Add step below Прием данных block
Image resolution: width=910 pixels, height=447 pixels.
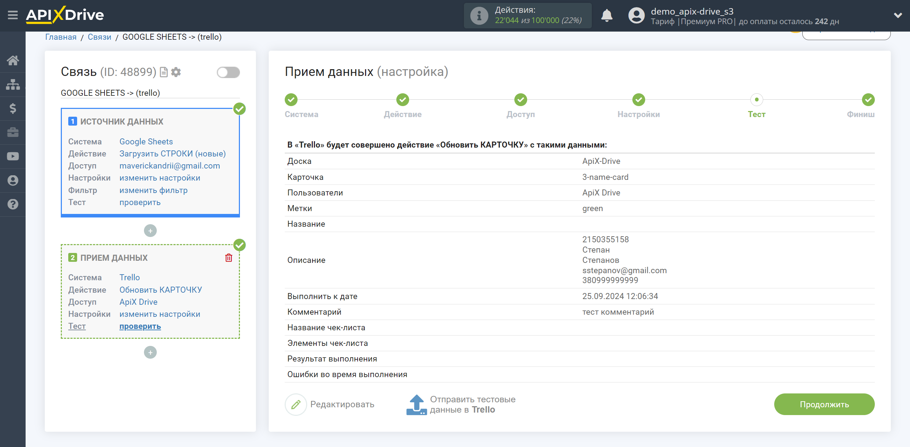pyautogui.click(x=150, y=353)
